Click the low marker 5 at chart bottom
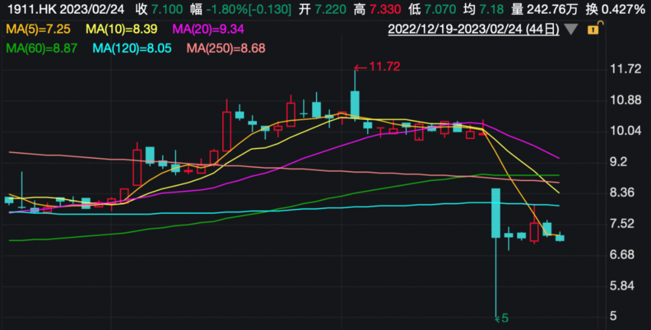This screenshot has height=330, width=651. 502,319
